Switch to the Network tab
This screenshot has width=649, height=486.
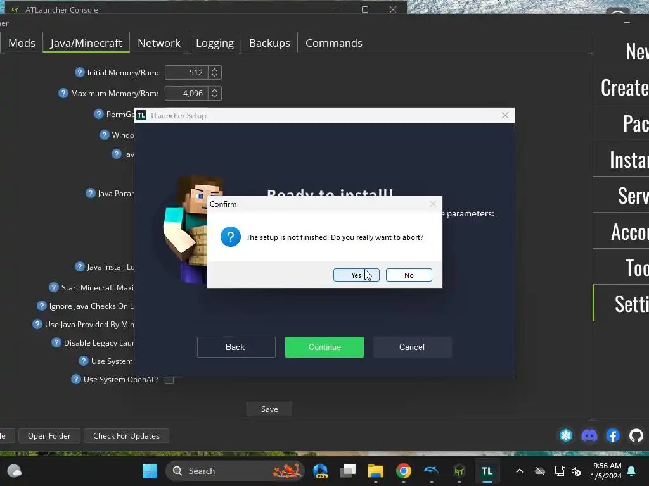pos(159,43)
